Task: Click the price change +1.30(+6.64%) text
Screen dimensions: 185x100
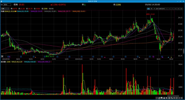Action: [58, 5]
